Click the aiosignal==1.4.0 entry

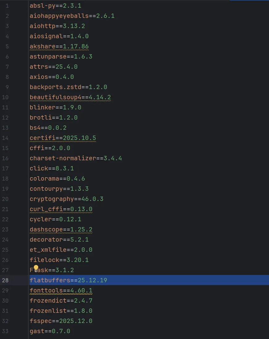pyautogui.click(x=59, y=36)
